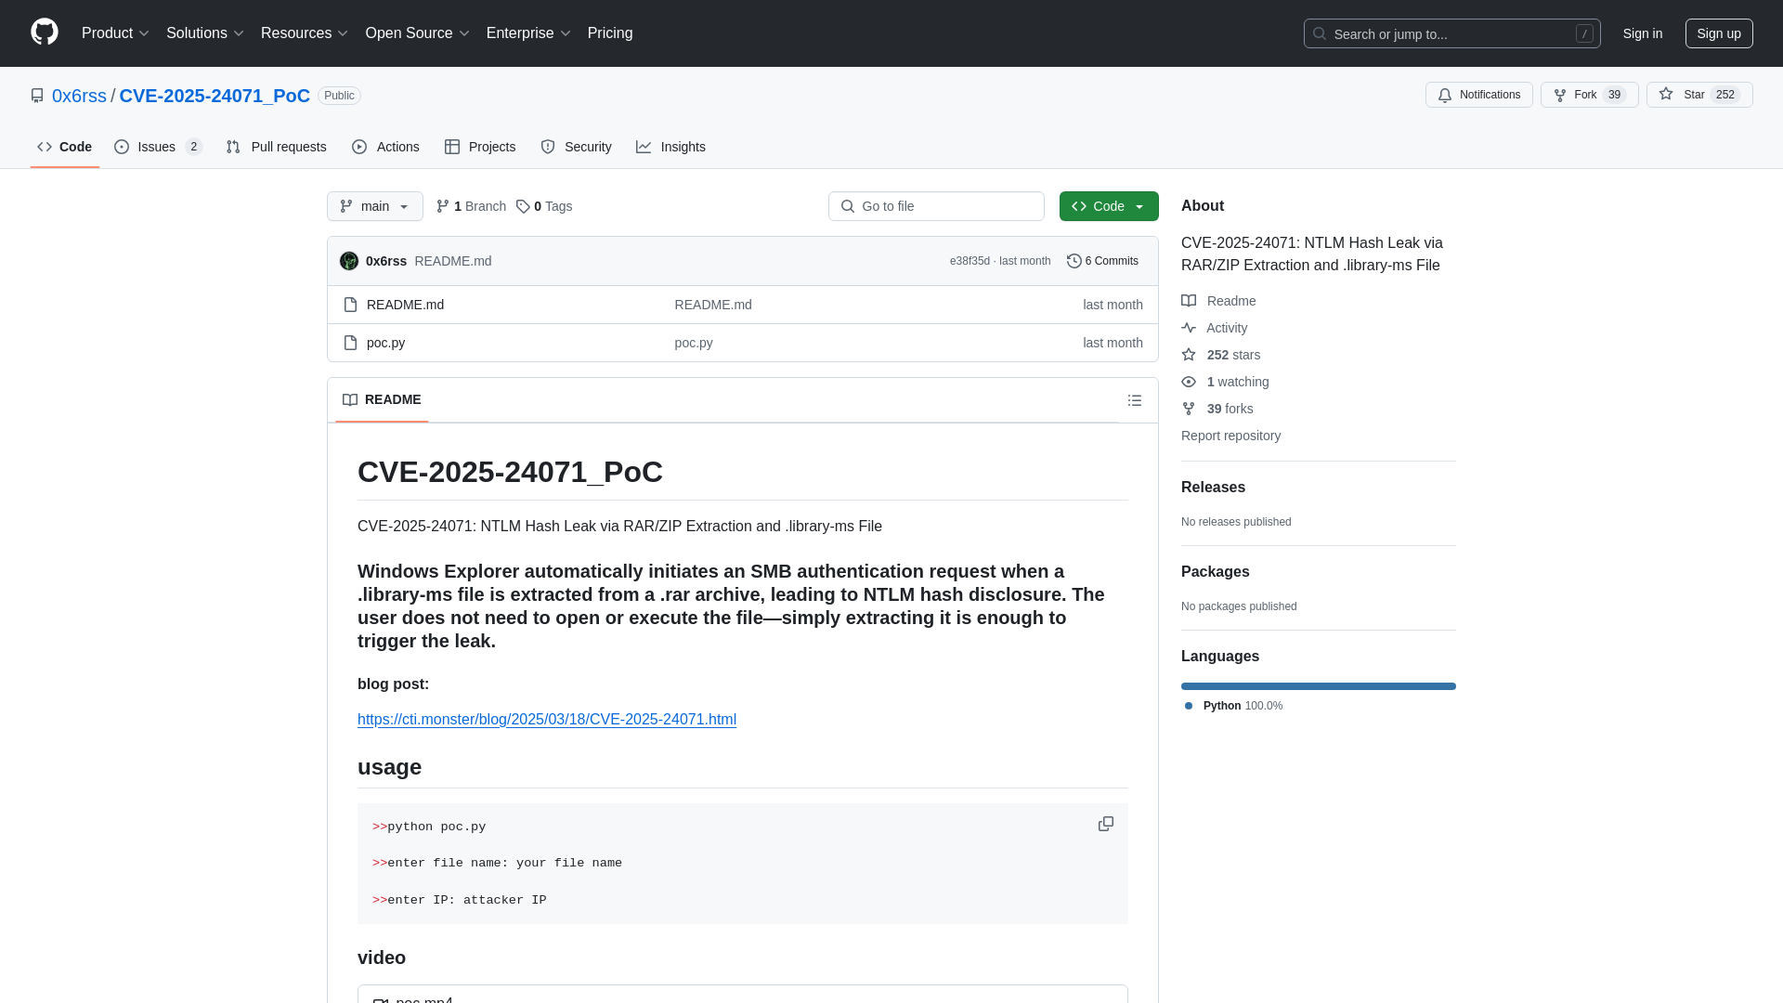This screenshot has width=1783, height=1003.
Task: Click the GitHub logo icon
Action: [45, 33]
